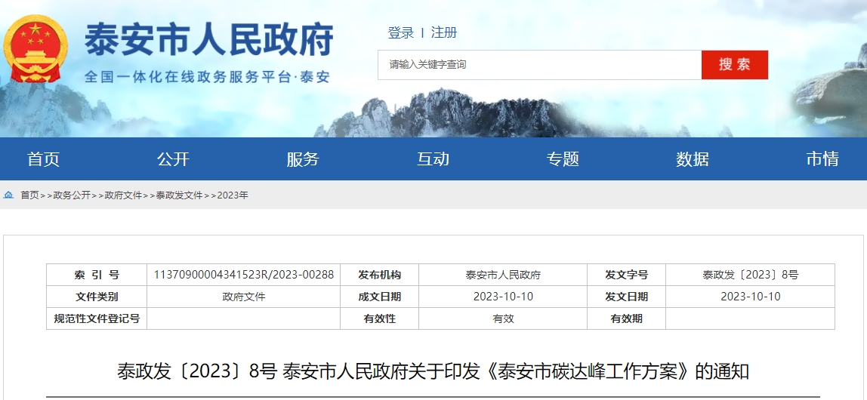Go to 首页 in navigation bar

[x=44, y=159]
